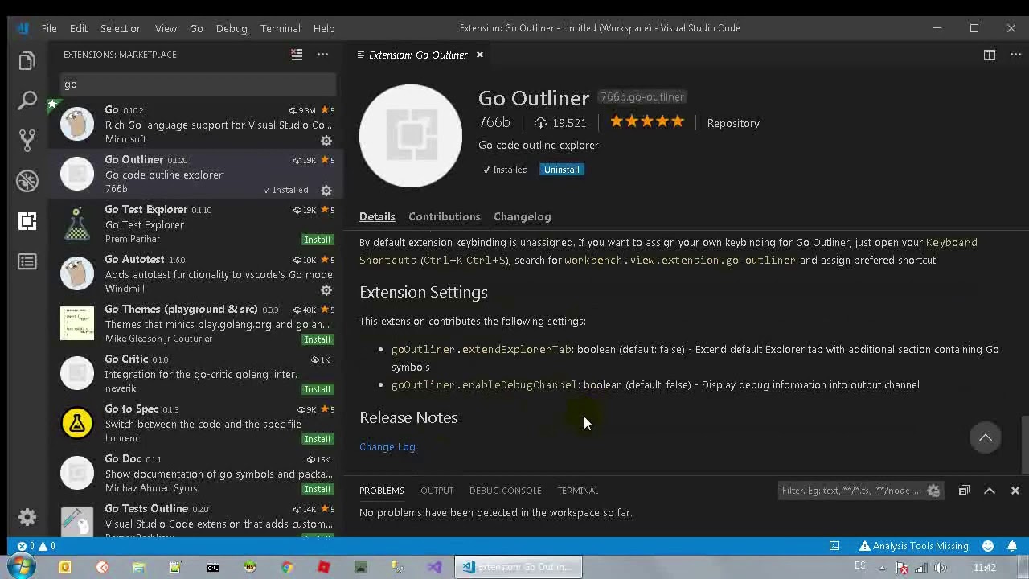
Task: Click the gear for the Go extension
Action: pyautogui.click(x=326, y=141)
